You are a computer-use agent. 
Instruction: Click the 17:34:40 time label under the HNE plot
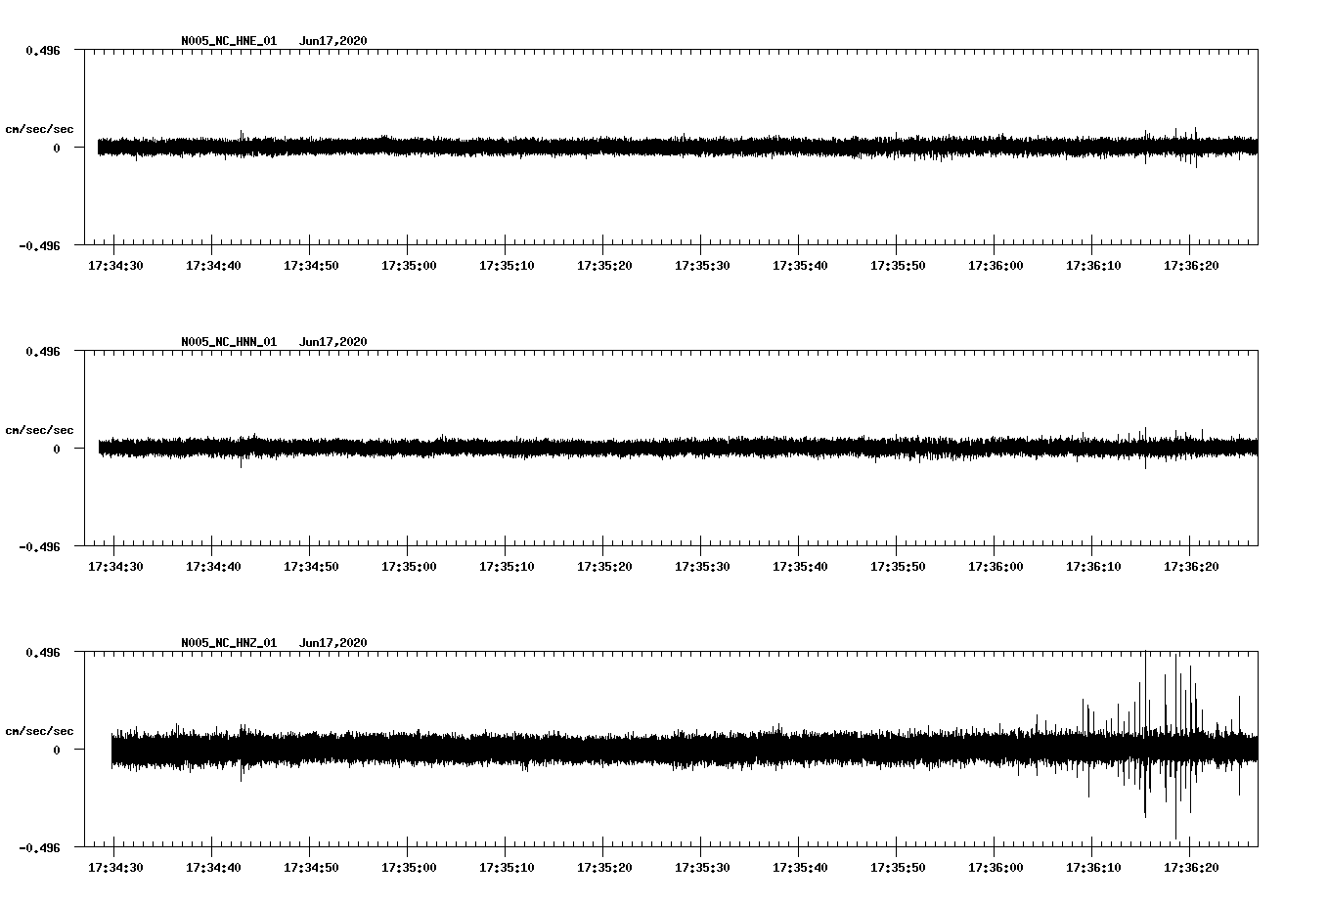coord(213,265)
